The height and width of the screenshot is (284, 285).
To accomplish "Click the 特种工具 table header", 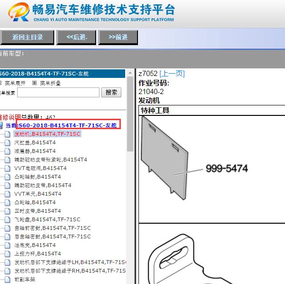I will (x=212, y=110).
